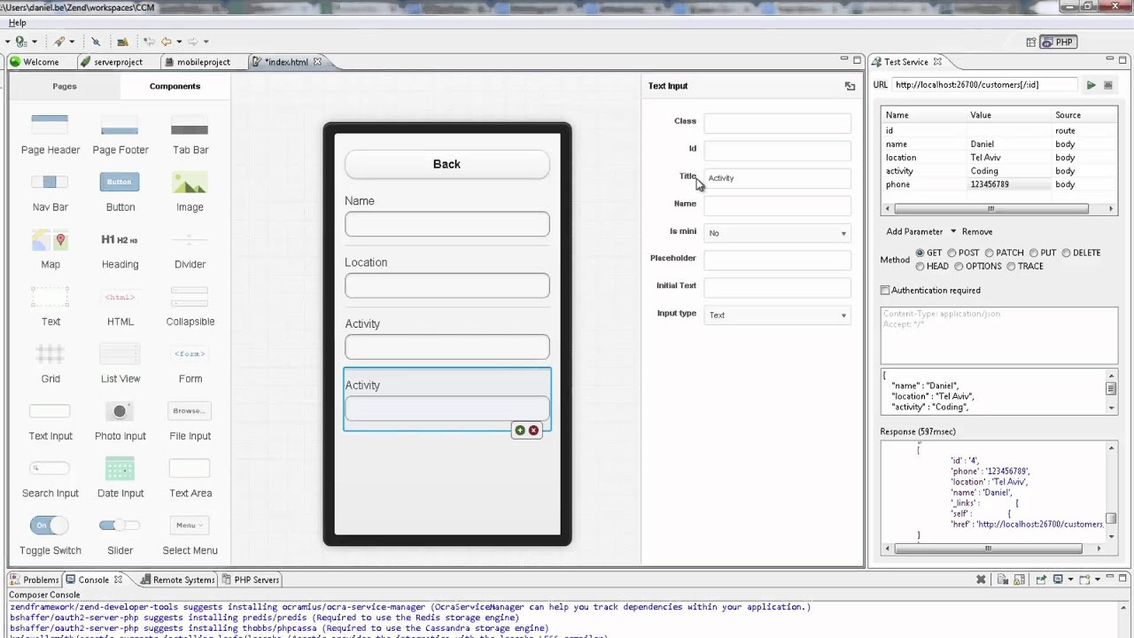Open the PHP Servers tab
Image resolution: width=1134 pixels, height=638 pixels.
[250, 580]
